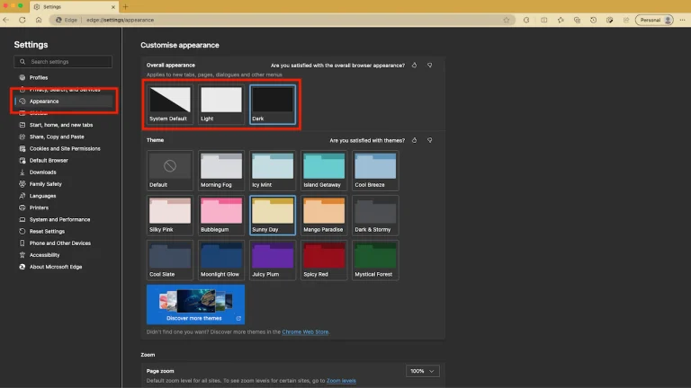The height and width of the screenshot is (388, 691).
Task: Choose Light overall appearance
Action: [221, 105]
